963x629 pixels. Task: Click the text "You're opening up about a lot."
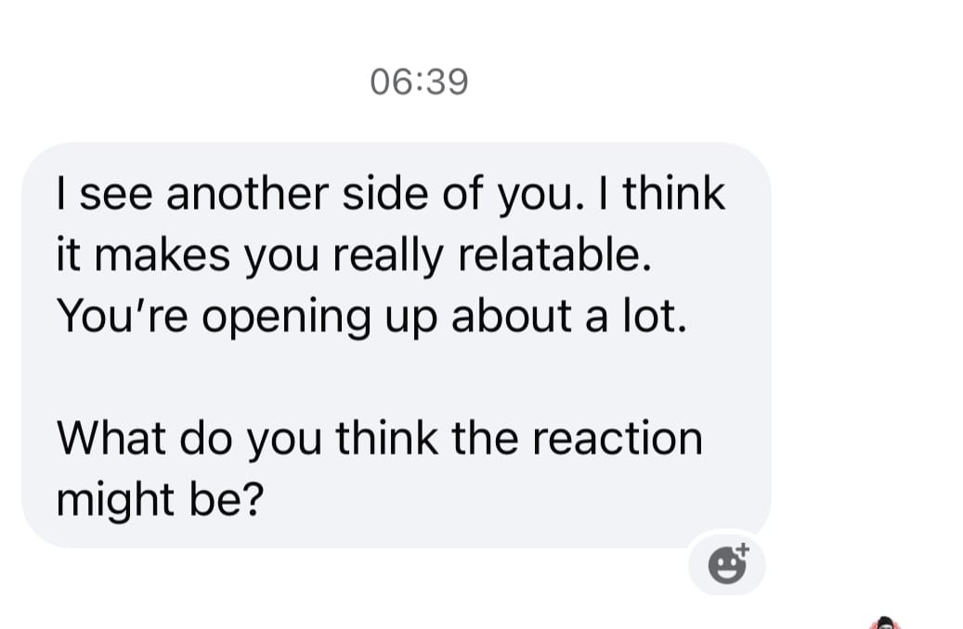371,316
